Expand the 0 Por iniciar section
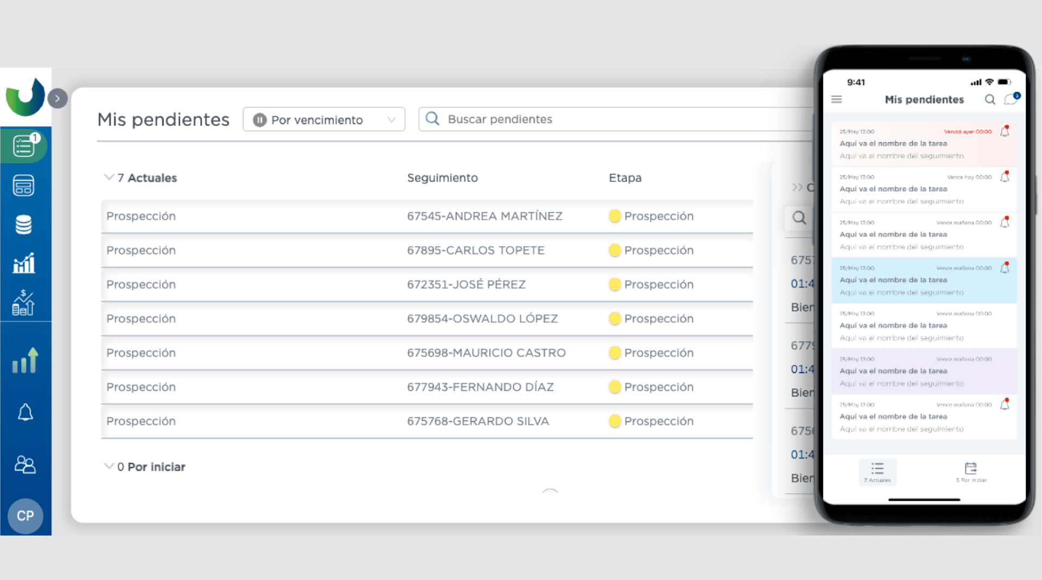 pyautogui.click(x=109, y=467)
